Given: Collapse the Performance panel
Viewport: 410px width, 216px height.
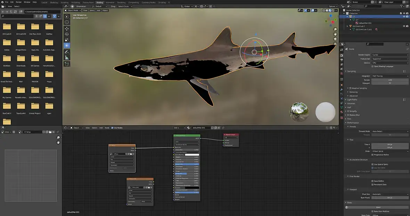Looking at the screenshot, I should tap(353, 123).
